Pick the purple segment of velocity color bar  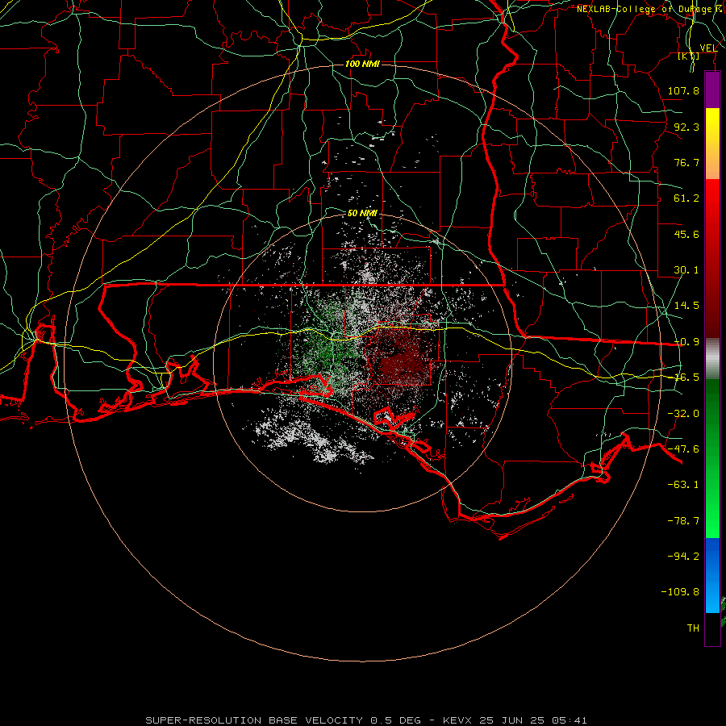(712, 90)
